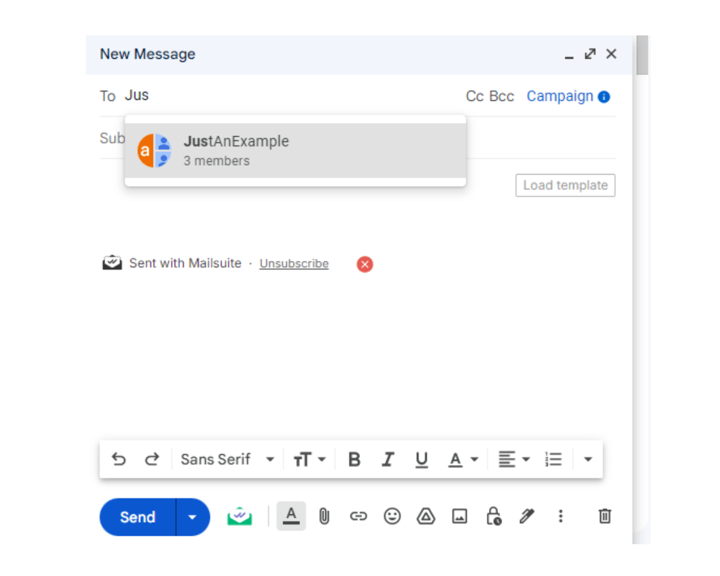
Task: Click the JustAnExample group avatar
Action: [155, 151]
